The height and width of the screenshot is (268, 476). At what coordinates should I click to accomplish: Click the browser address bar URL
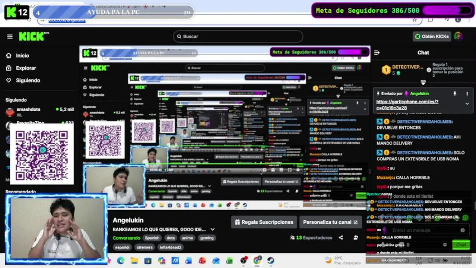[x=67, y=20]
